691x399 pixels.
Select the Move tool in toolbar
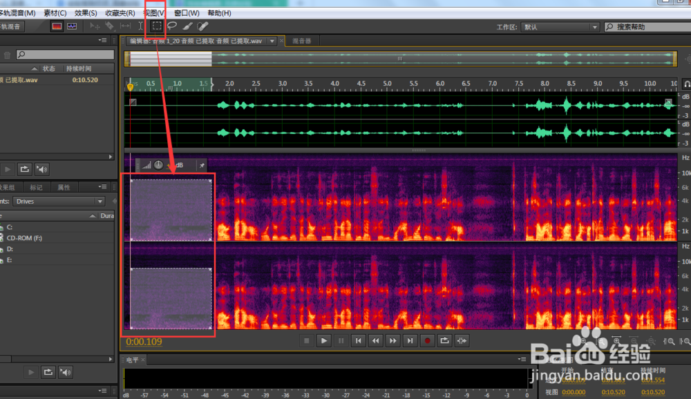click(x=94, y=26)
